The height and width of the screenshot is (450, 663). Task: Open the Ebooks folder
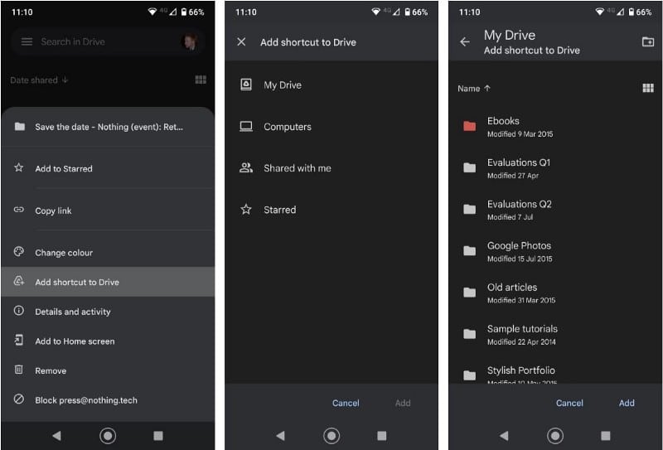tap(555, 127)
